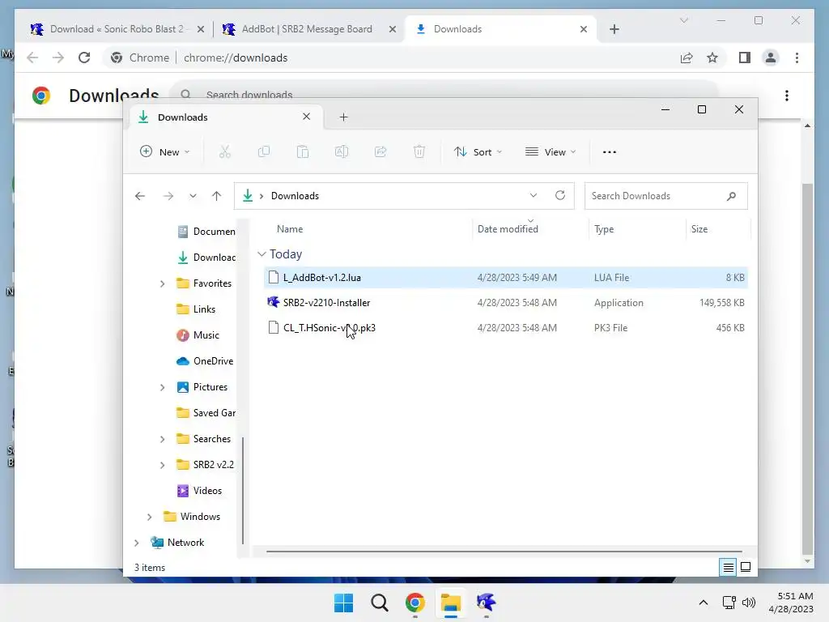829x622 pixels.
Task: Open Windows taskbar search
Action: [379, 603]
